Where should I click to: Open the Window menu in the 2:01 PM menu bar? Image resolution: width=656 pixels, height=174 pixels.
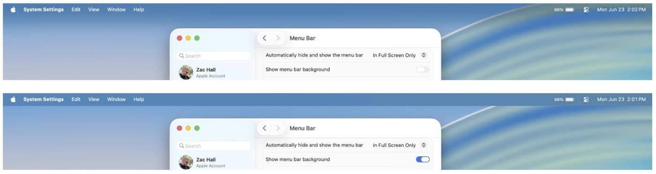[116, 99]
